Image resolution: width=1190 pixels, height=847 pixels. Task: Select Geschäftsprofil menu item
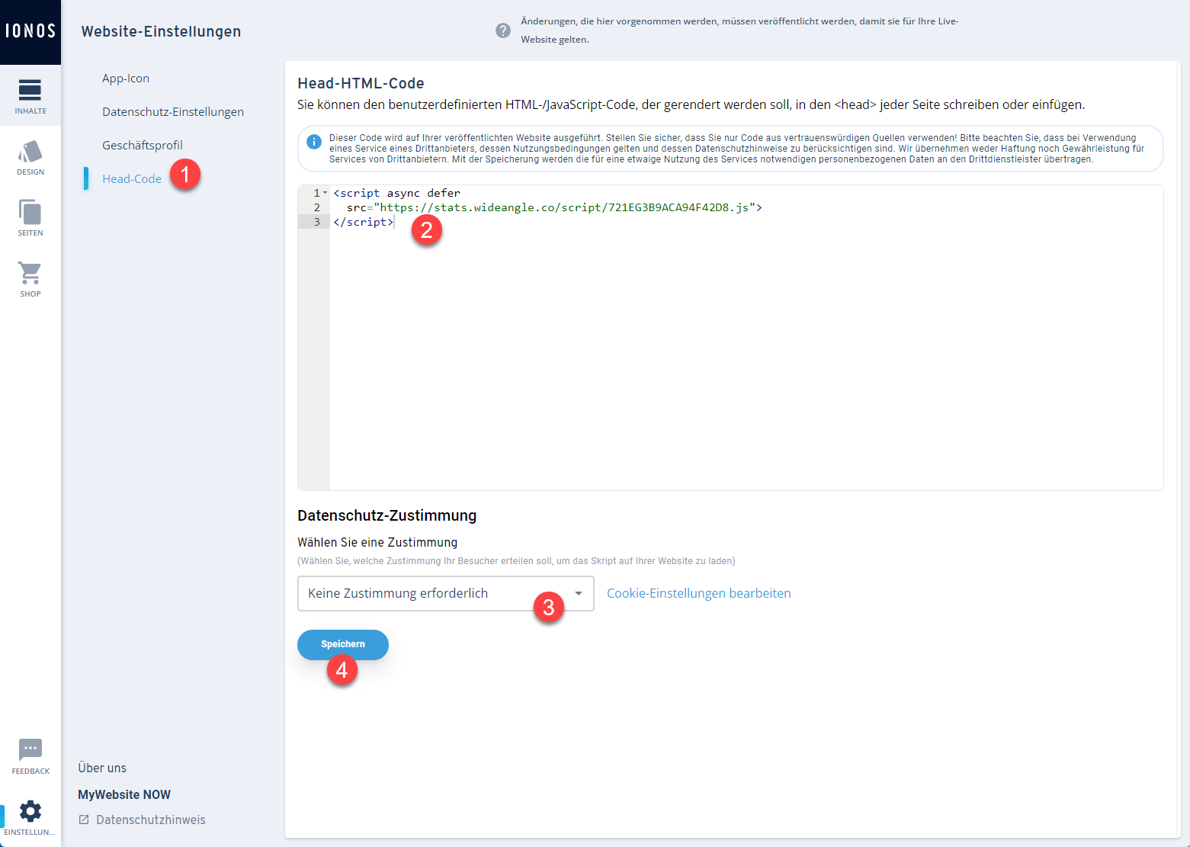click(x=143, y=146)
